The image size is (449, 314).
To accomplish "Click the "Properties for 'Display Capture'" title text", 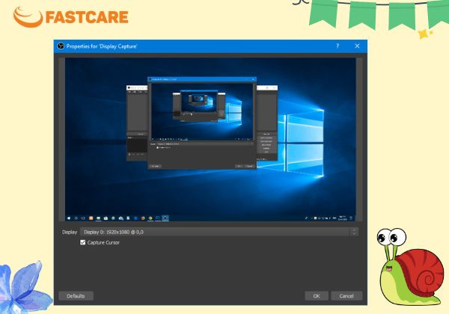I will tap(102, 46).
